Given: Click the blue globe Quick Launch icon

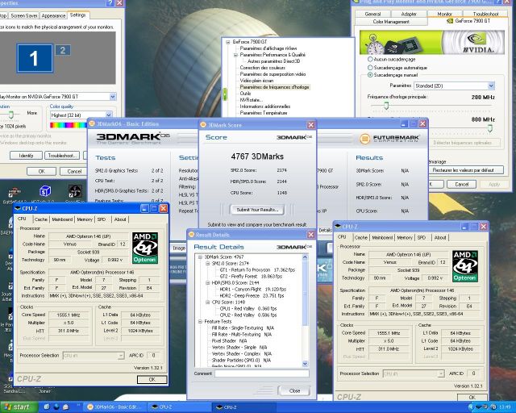Looking at the screenshot, I should click(56, 407).
